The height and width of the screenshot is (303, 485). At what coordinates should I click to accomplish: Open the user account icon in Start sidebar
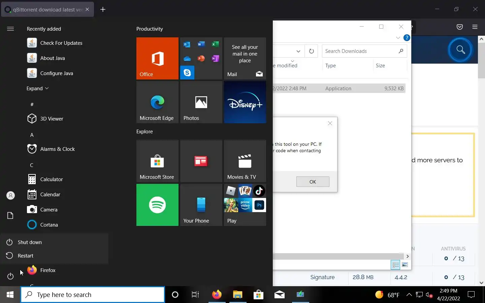coord(10,195)
